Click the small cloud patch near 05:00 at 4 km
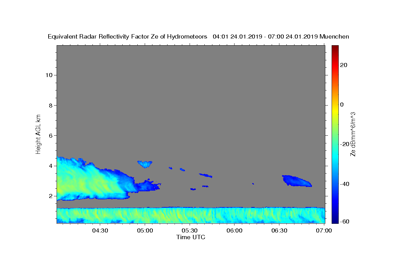402x268 pixels. [x=145, y=164]
